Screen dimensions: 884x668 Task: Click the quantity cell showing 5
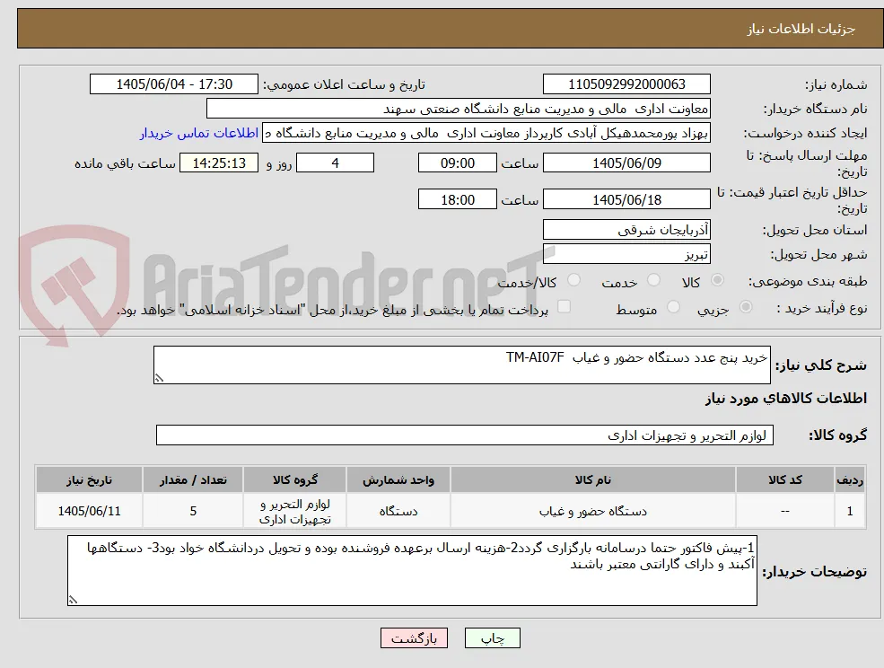click(x=193, y=511)
